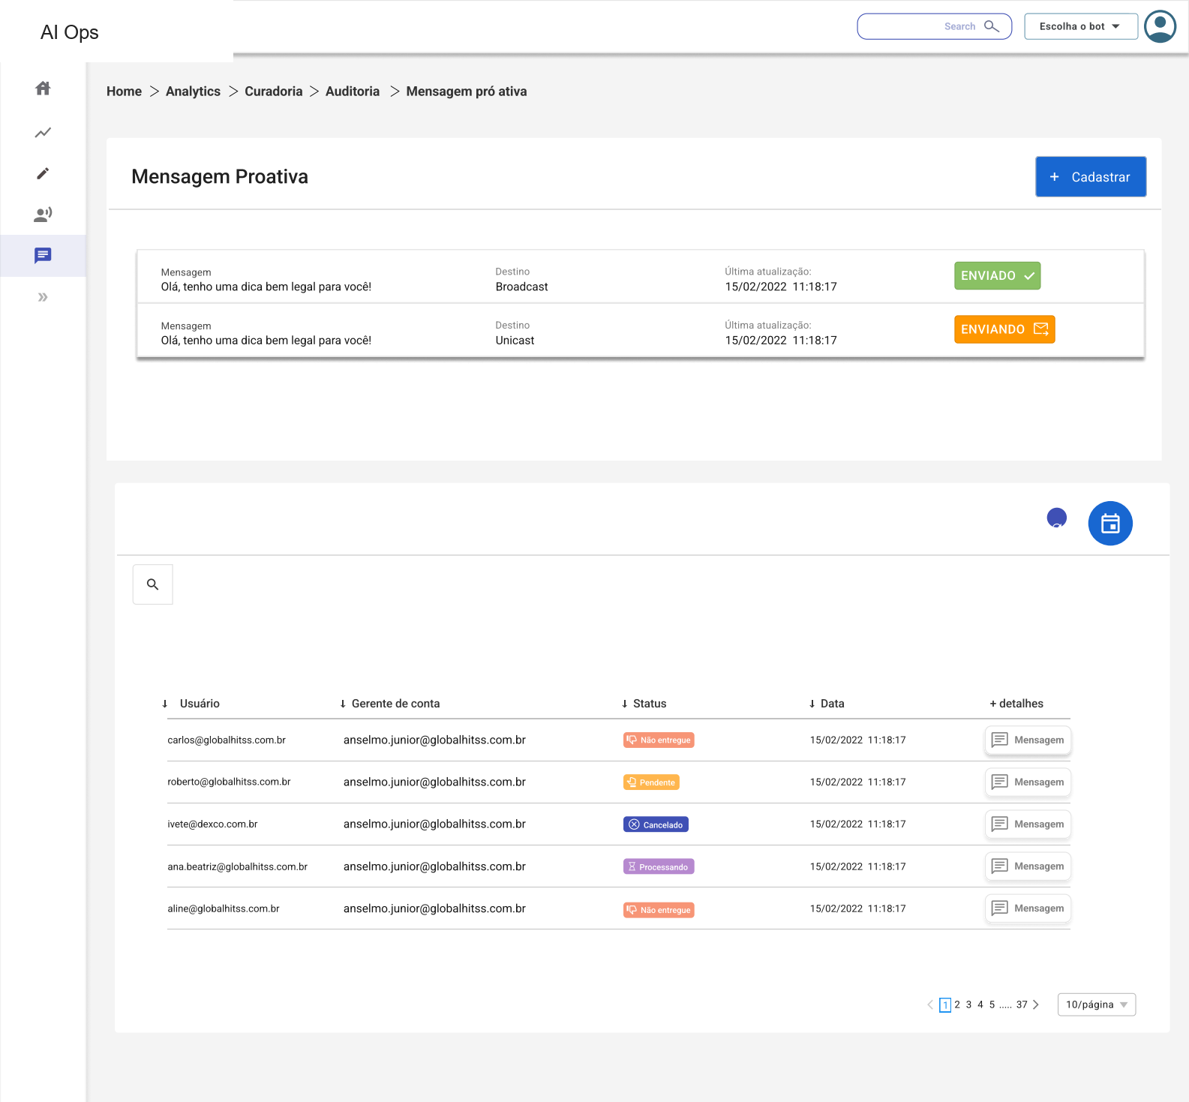This screenshot has height=1102, width=1189.
Task: Click the blue calendar round button
Action: point(1110,523)
